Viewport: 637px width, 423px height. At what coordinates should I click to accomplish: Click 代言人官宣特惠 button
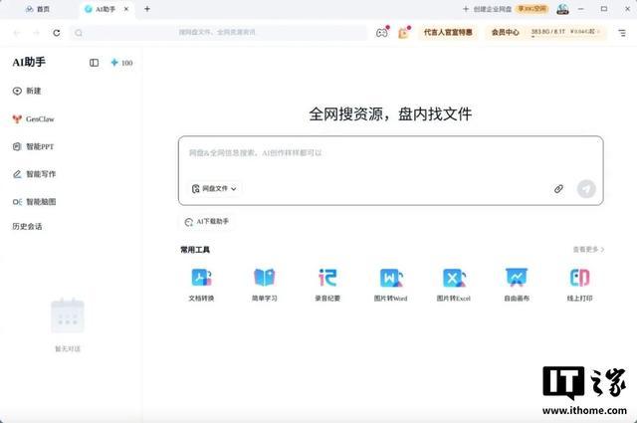448,32
